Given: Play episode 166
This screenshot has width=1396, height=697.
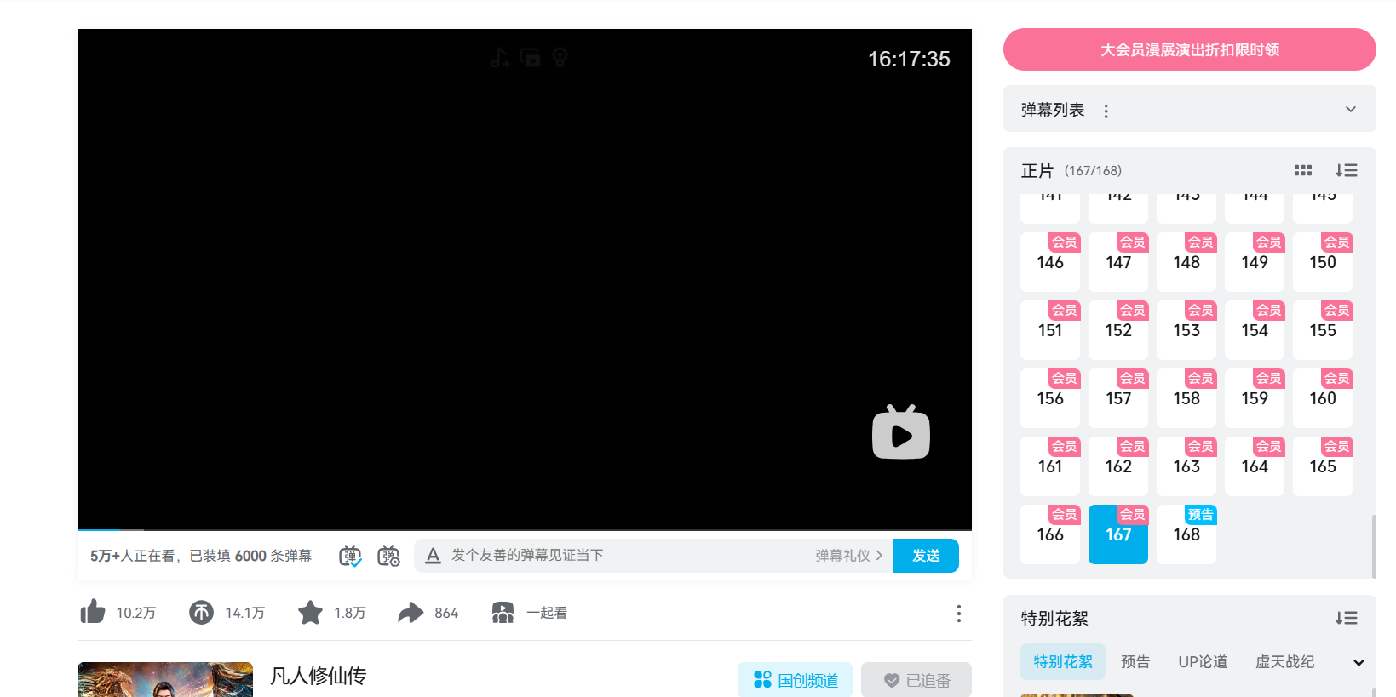Looking at the screenshot, I should pos(1050,534).
